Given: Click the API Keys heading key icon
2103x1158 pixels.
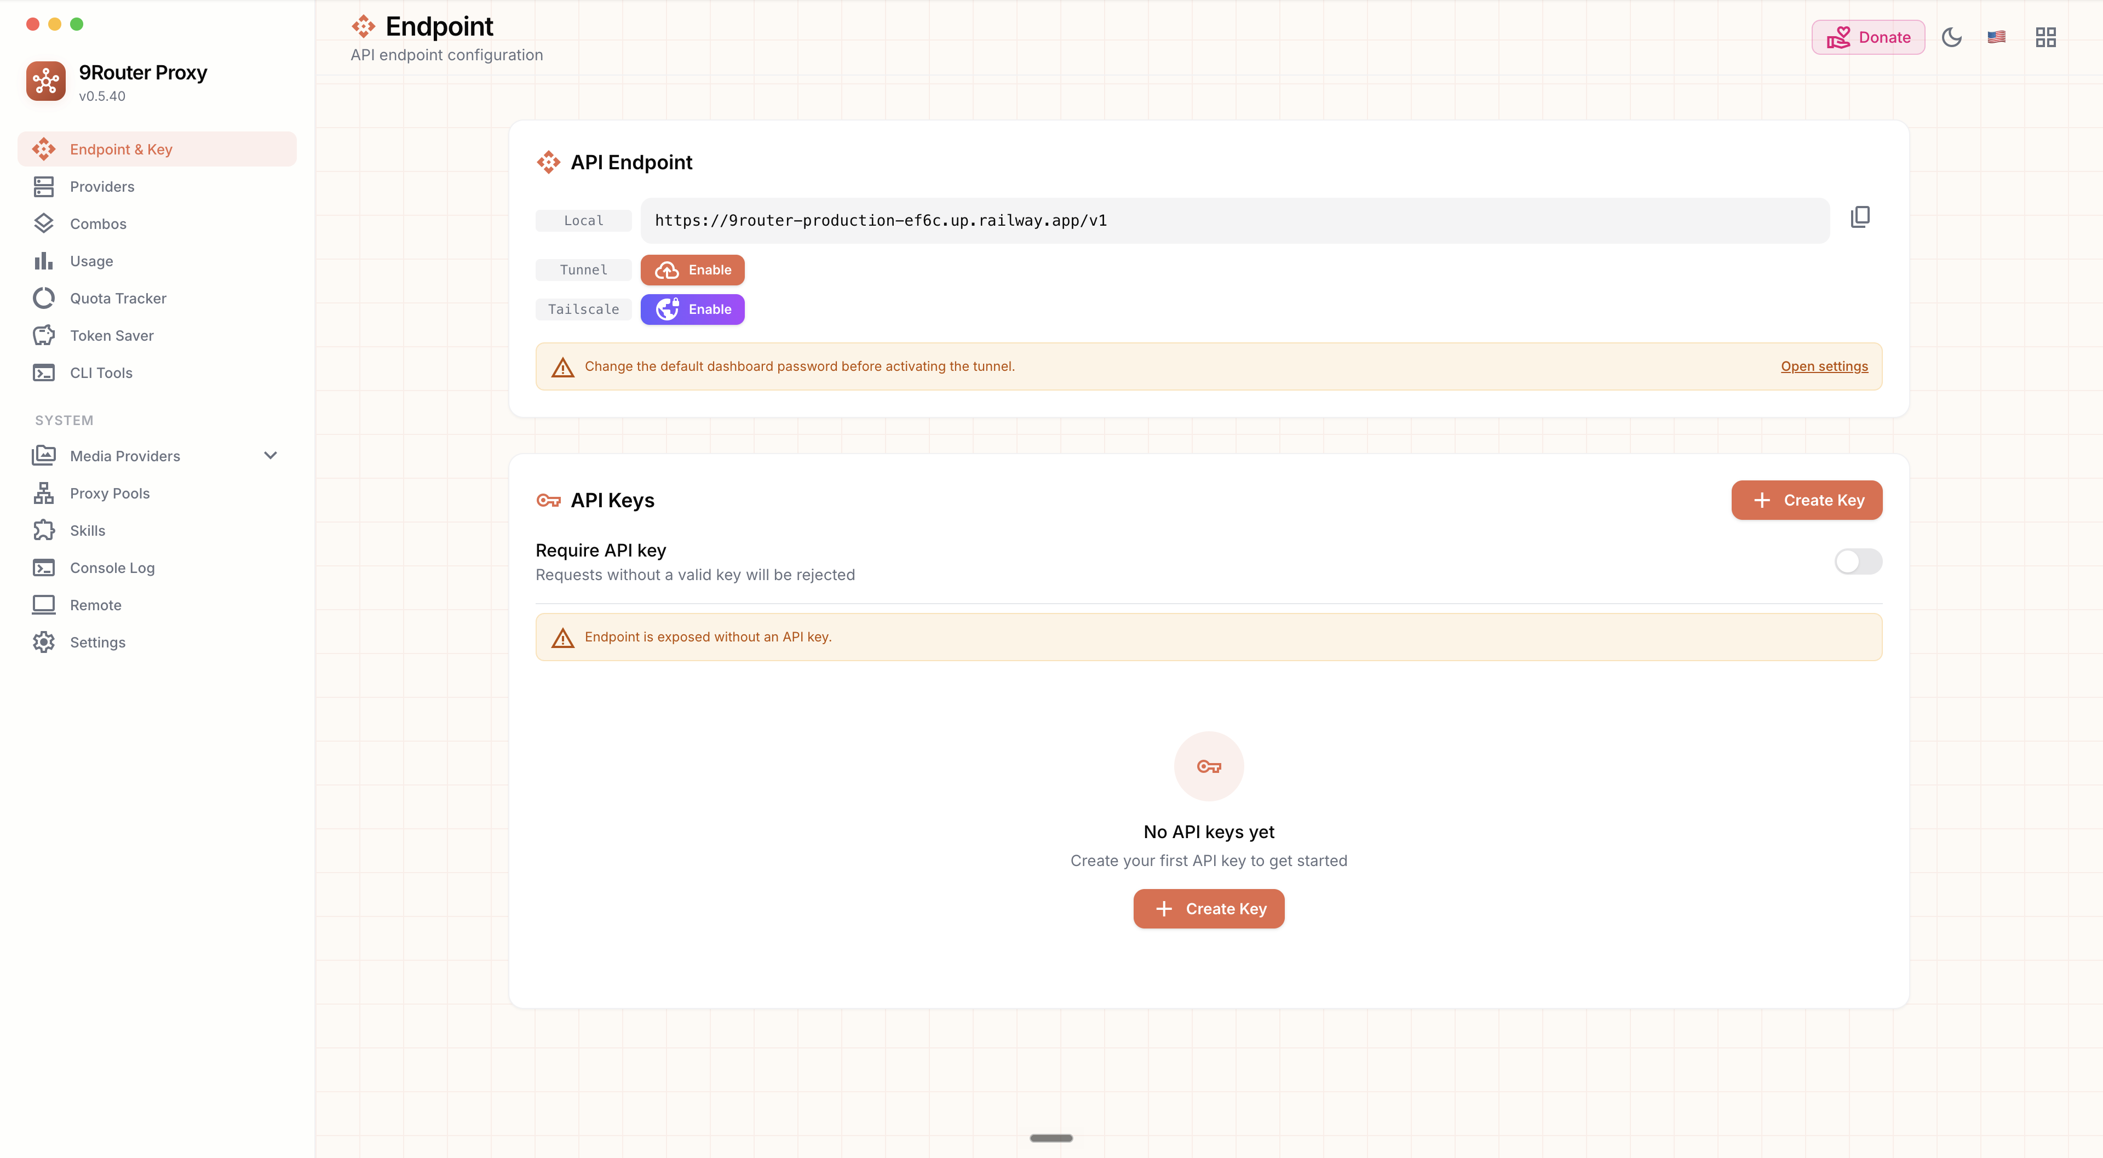Looking at the screenshot, I should point(548,501).
